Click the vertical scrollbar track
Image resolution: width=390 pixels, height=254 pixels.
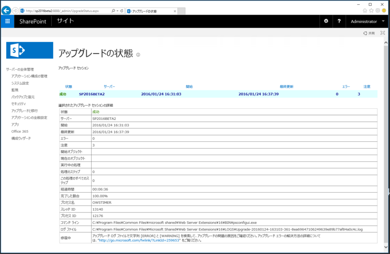click(386, 145)
